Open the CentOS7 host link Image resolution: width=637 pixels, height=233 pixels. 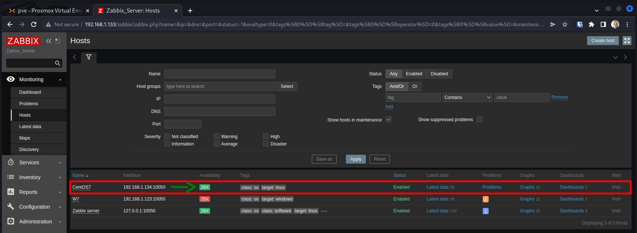point(81,187)
